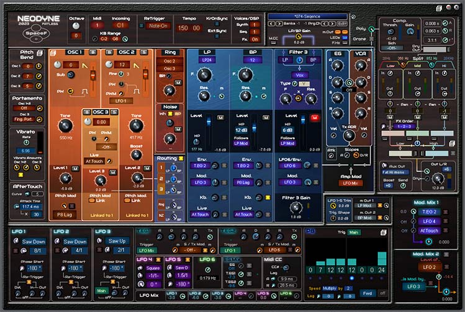Viewport: 465px width, 312px height.
Task: Toggle the Drone switch
Action: click(x=371, y=39)
